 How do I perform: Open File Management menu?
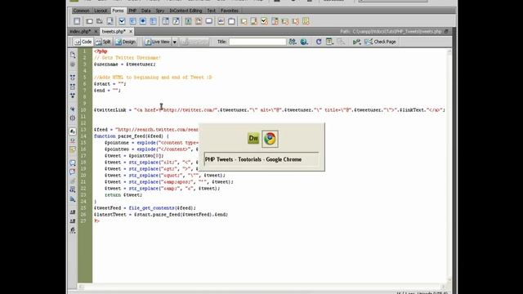click(293, 42)
